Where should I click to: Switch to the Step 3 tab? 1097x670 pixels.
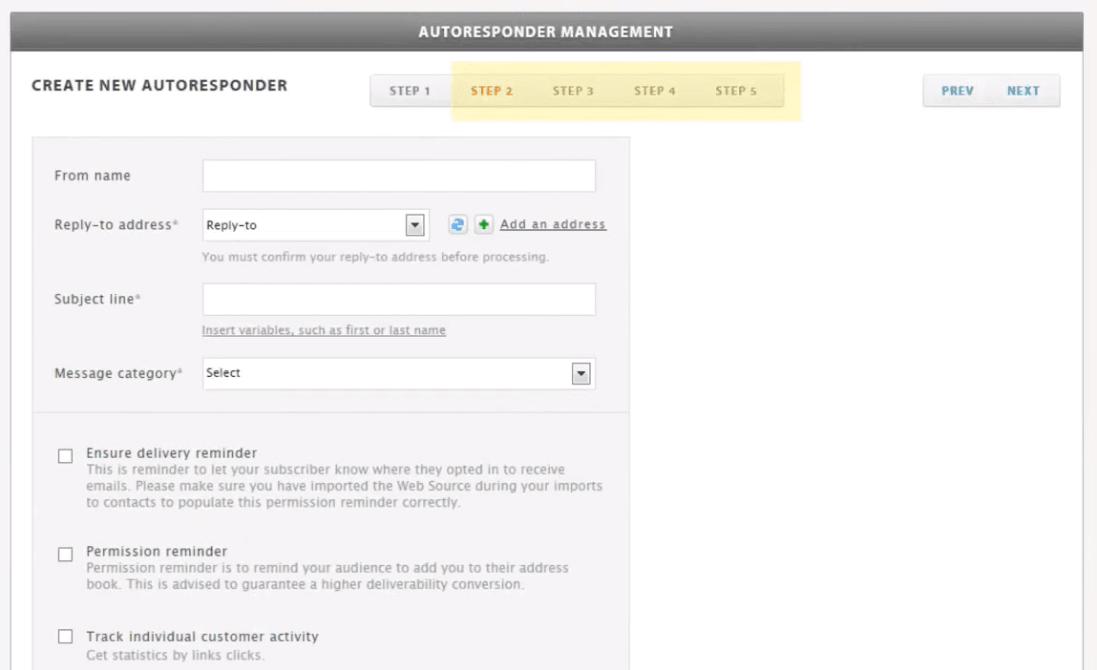click(573, 91)
